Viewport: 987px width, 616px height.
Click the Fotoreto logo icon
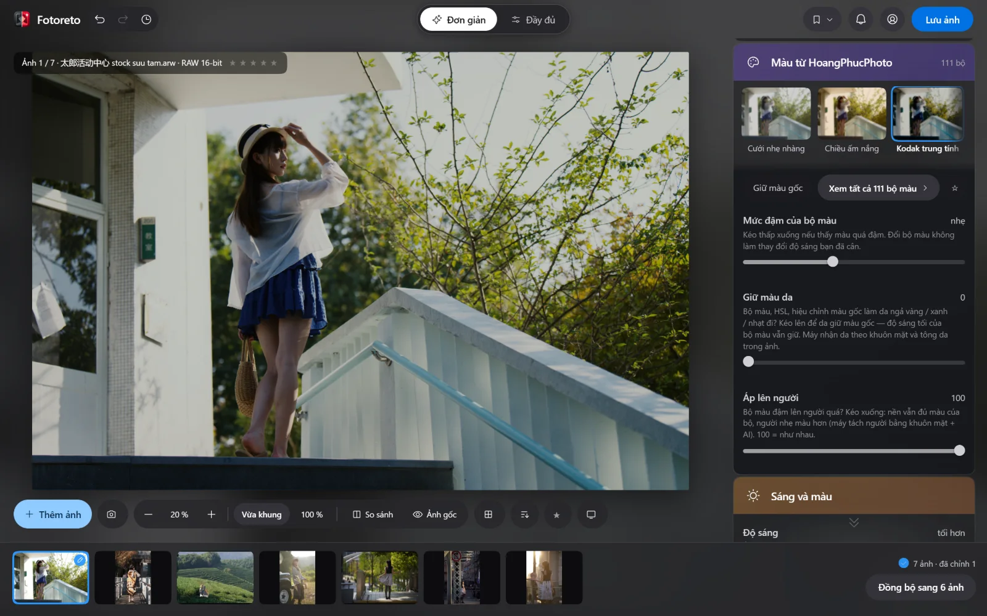[x=22, y=20]
